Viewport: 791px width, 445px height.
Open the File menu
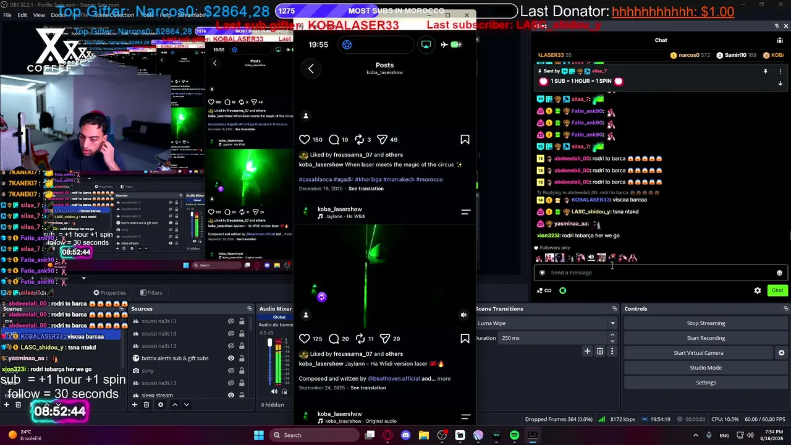(7, 15)
